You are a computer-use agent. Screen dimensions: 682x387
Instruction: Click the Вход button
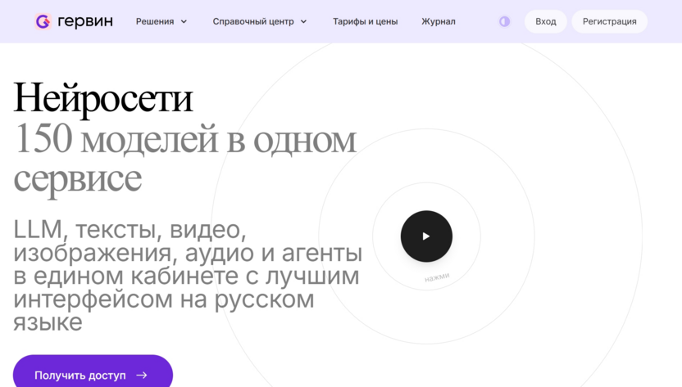pyautogui.click(x=546, y=21)
